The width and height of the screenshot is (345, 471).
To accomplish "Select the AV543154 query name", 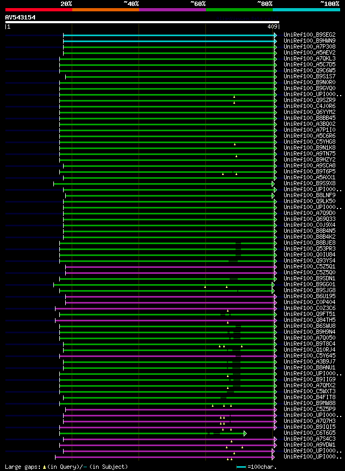I will point(20,17).
